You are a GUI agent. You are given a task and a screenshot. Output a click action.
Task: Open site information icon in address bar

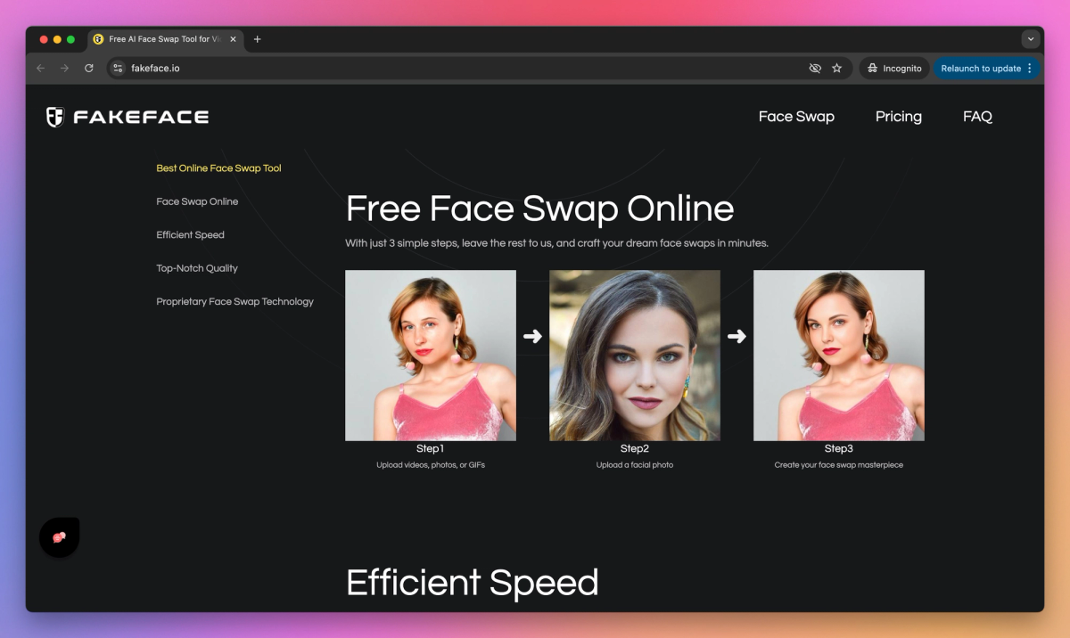118,68
